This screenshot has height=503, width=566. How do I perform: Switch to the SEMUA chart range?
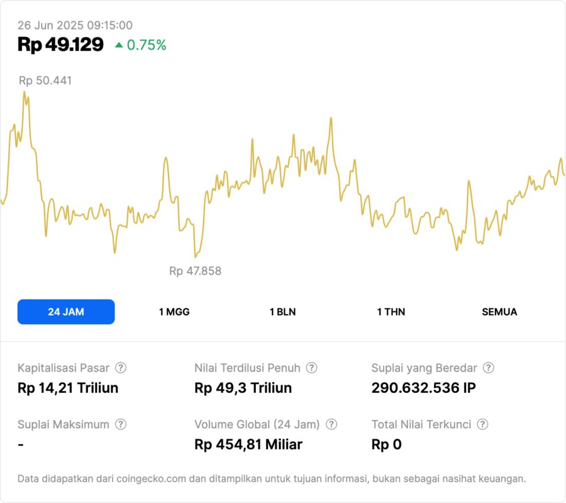pyautogui.click(x=499, y=312)
